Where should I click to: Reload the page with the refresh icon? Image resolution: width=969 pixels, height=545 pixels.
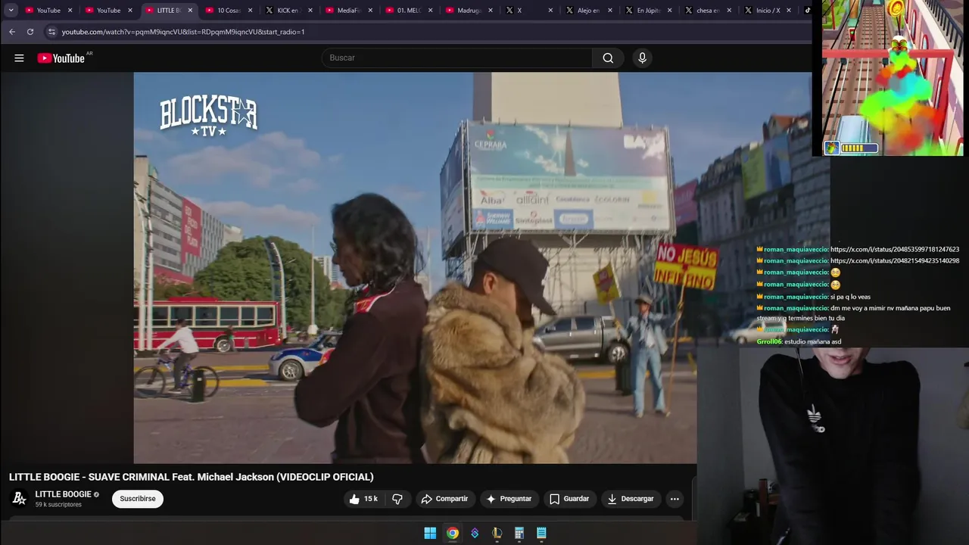point(30,32)
